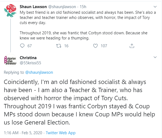
Task: Expand Shaun Lawson's tweet options chevron
Action: coord(155,6)
